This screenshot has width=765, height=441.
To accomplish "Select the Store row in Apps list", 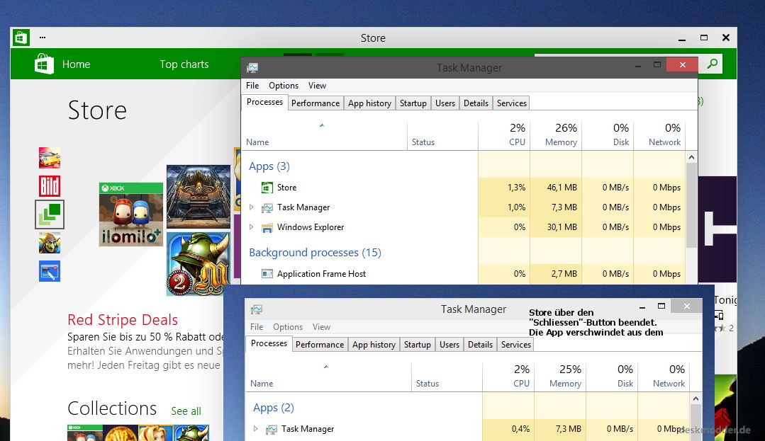I will point(464,187).
